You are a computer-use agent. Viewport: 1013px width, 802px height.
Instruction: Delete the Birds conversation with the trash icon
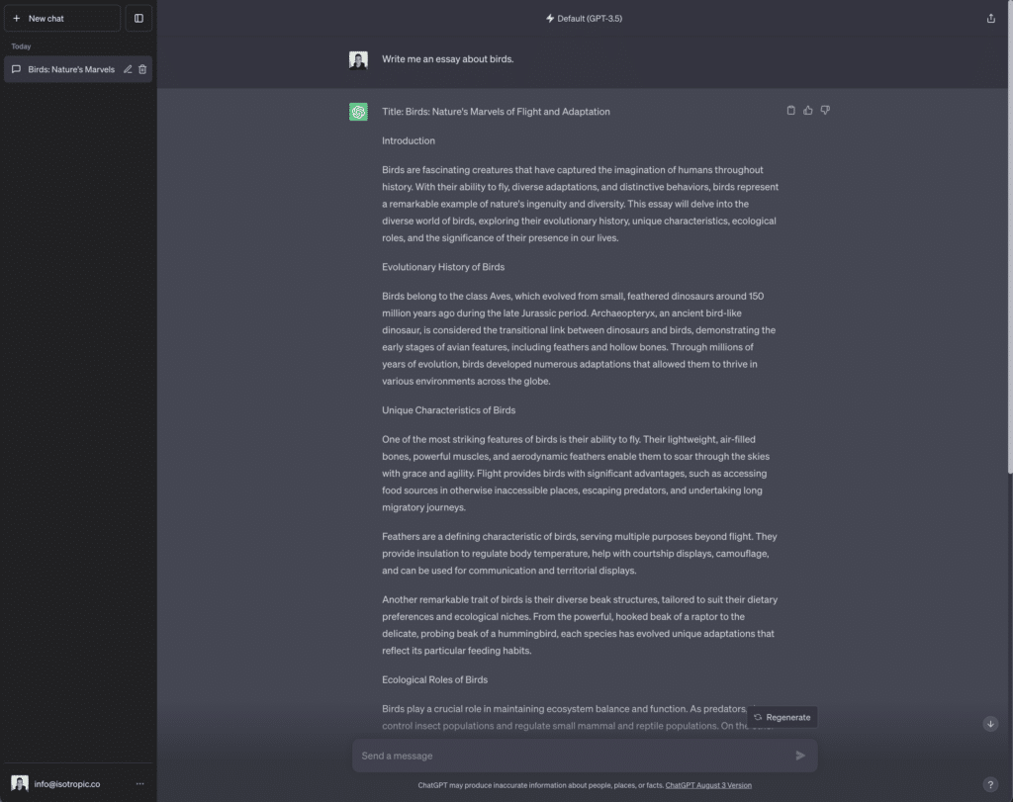click(142, 69)
